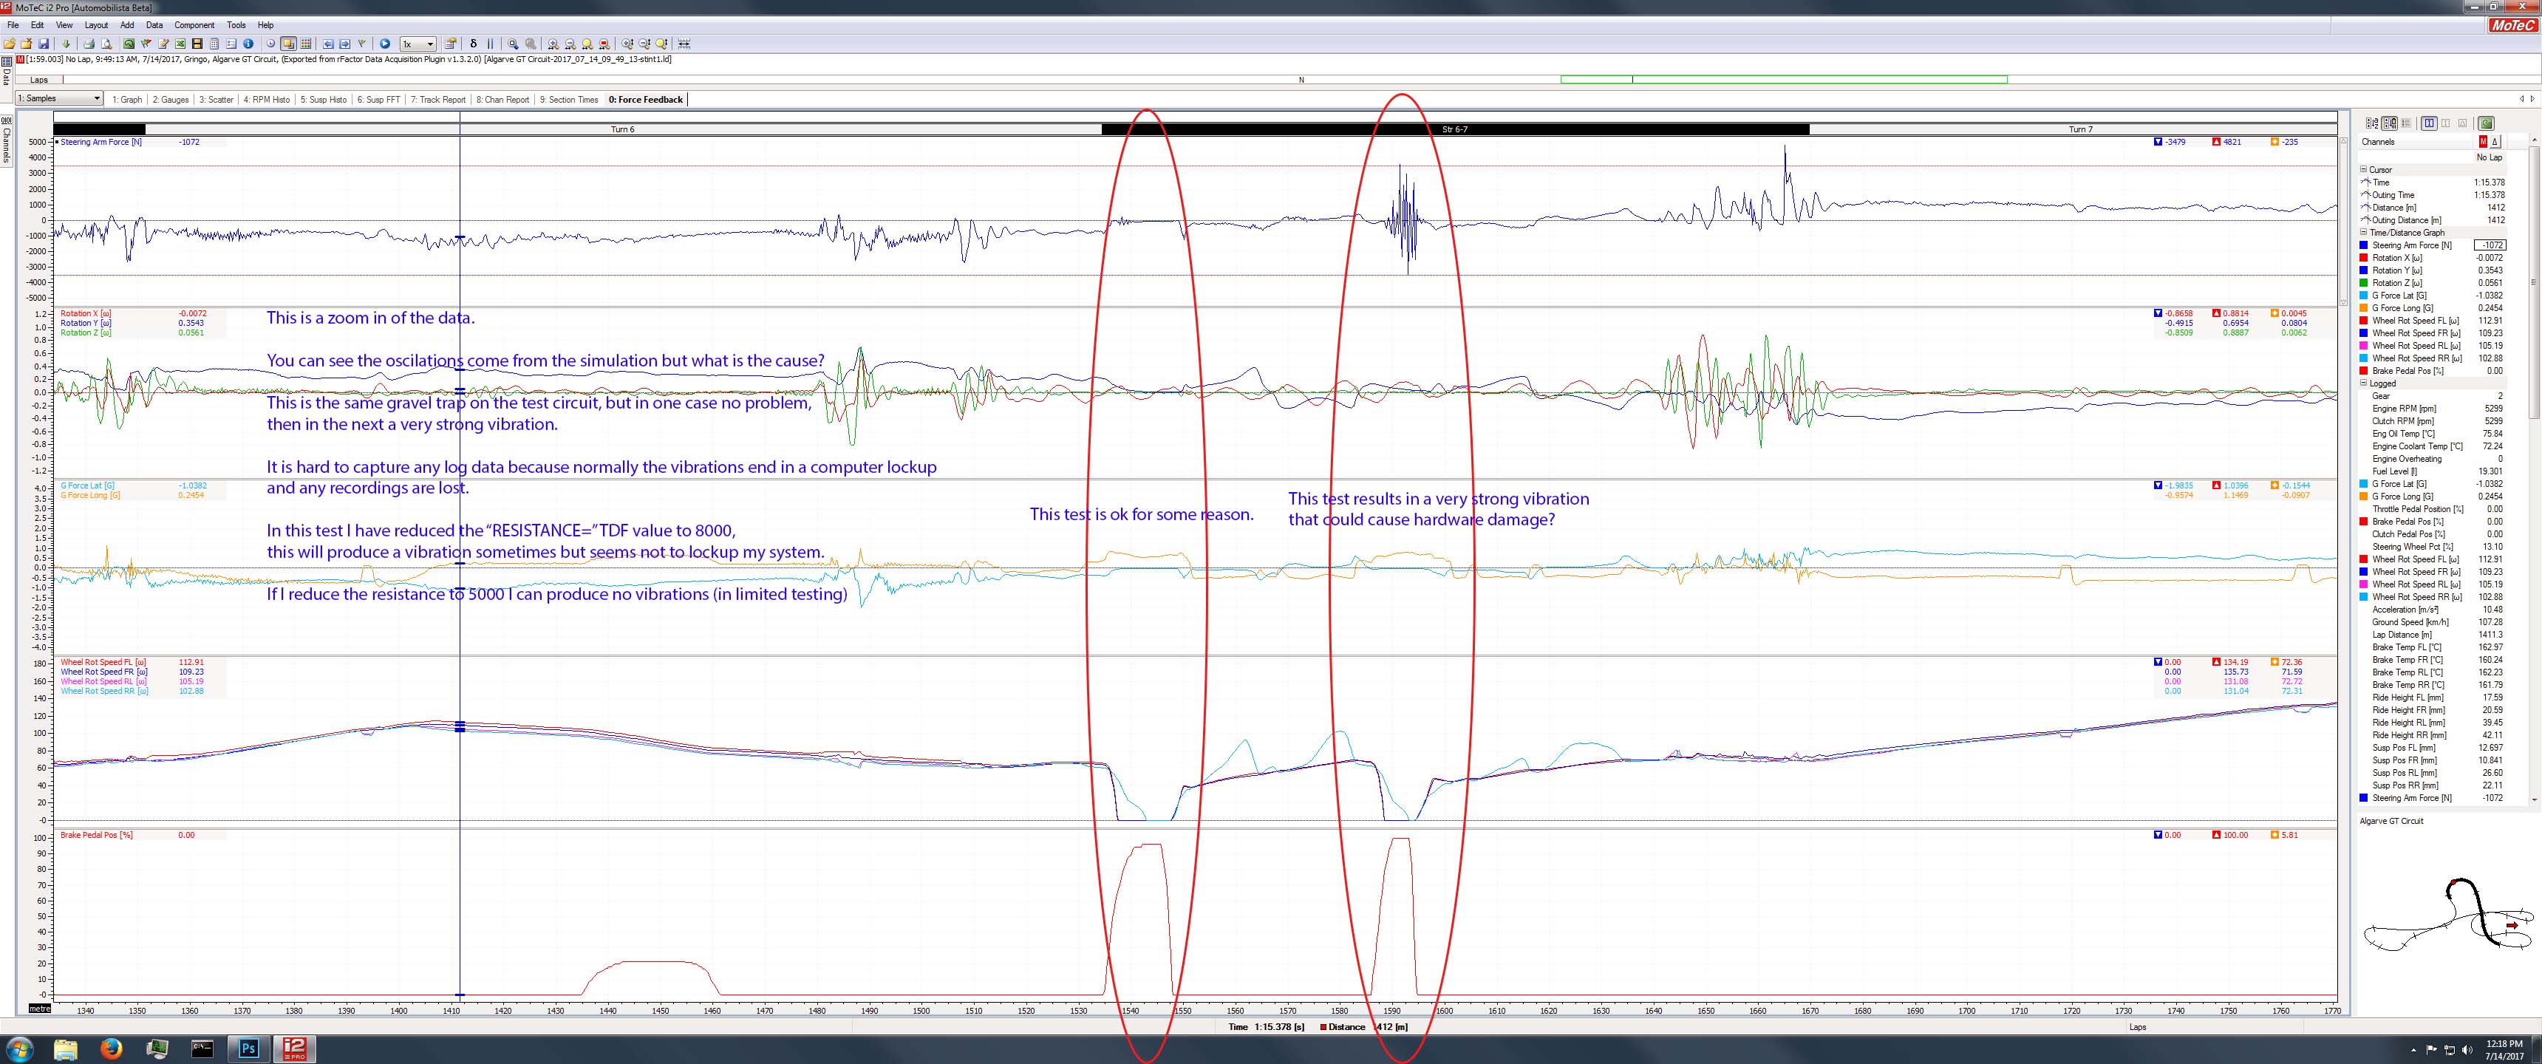Open the File menu
Image resolution: width=2542 pixels, height=1064 pixels.
pos(13,24)
